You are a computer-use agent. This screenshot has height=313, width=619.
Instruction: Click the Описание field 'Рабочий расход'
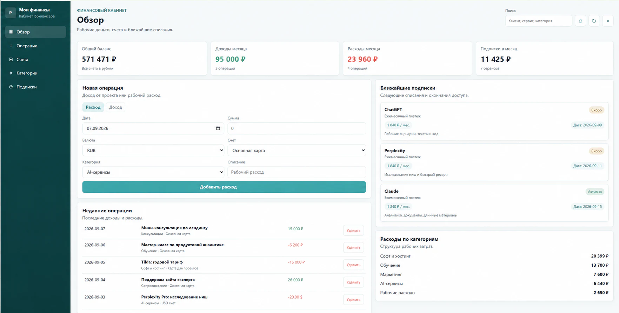(x=297, y=172)
